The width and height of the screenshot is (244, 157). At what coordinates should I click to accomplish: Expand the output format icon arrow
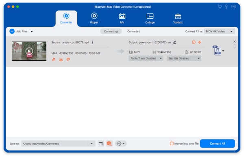pyautogui.click(x=223, y=51)
